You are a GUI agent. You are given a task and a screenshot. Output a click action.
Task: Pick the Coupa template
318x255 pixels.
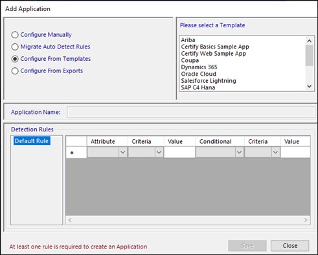pyautogui.click(x=190, y=60)
